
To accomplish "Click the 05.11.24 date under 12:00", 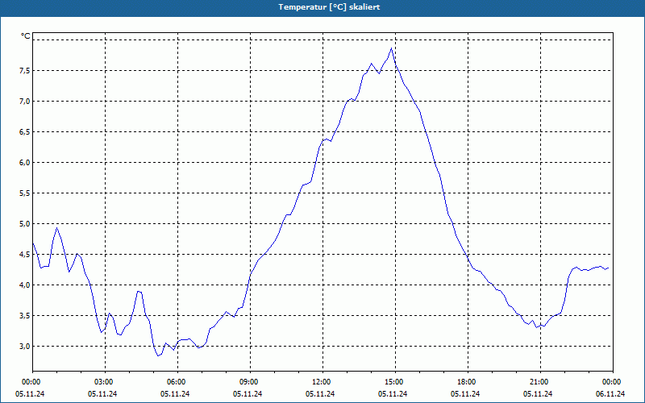I will [320, 394].
